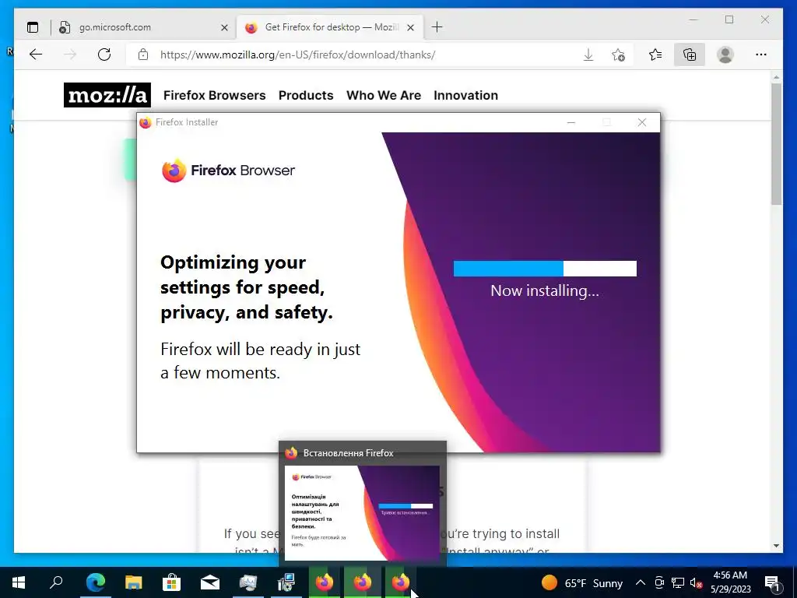Open the computer monitor icon app on taskbar
Screen dimensions: 797x598
[248, 582]
